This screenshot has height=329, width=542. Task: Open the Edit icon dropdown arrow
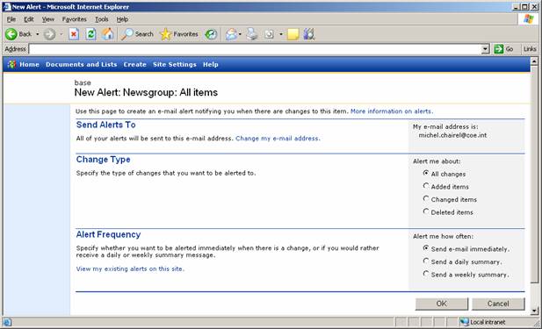pos(281,34)
